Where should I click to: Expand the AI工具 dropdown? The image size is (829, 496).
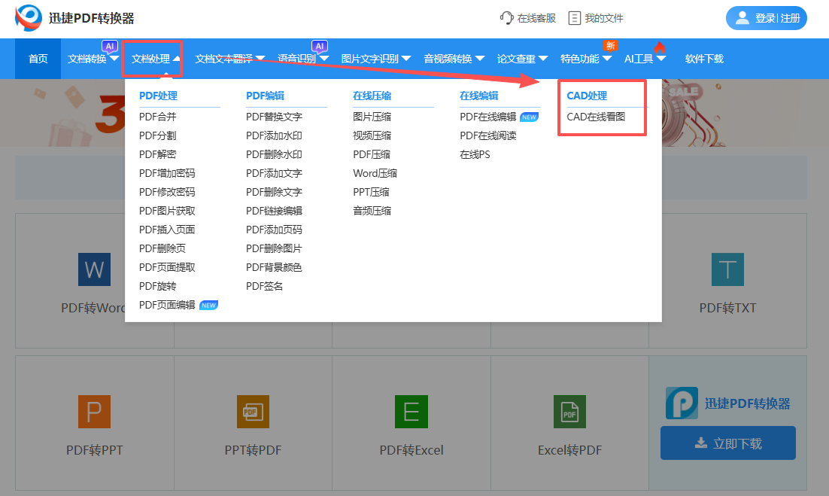click(x=641, y=59)
